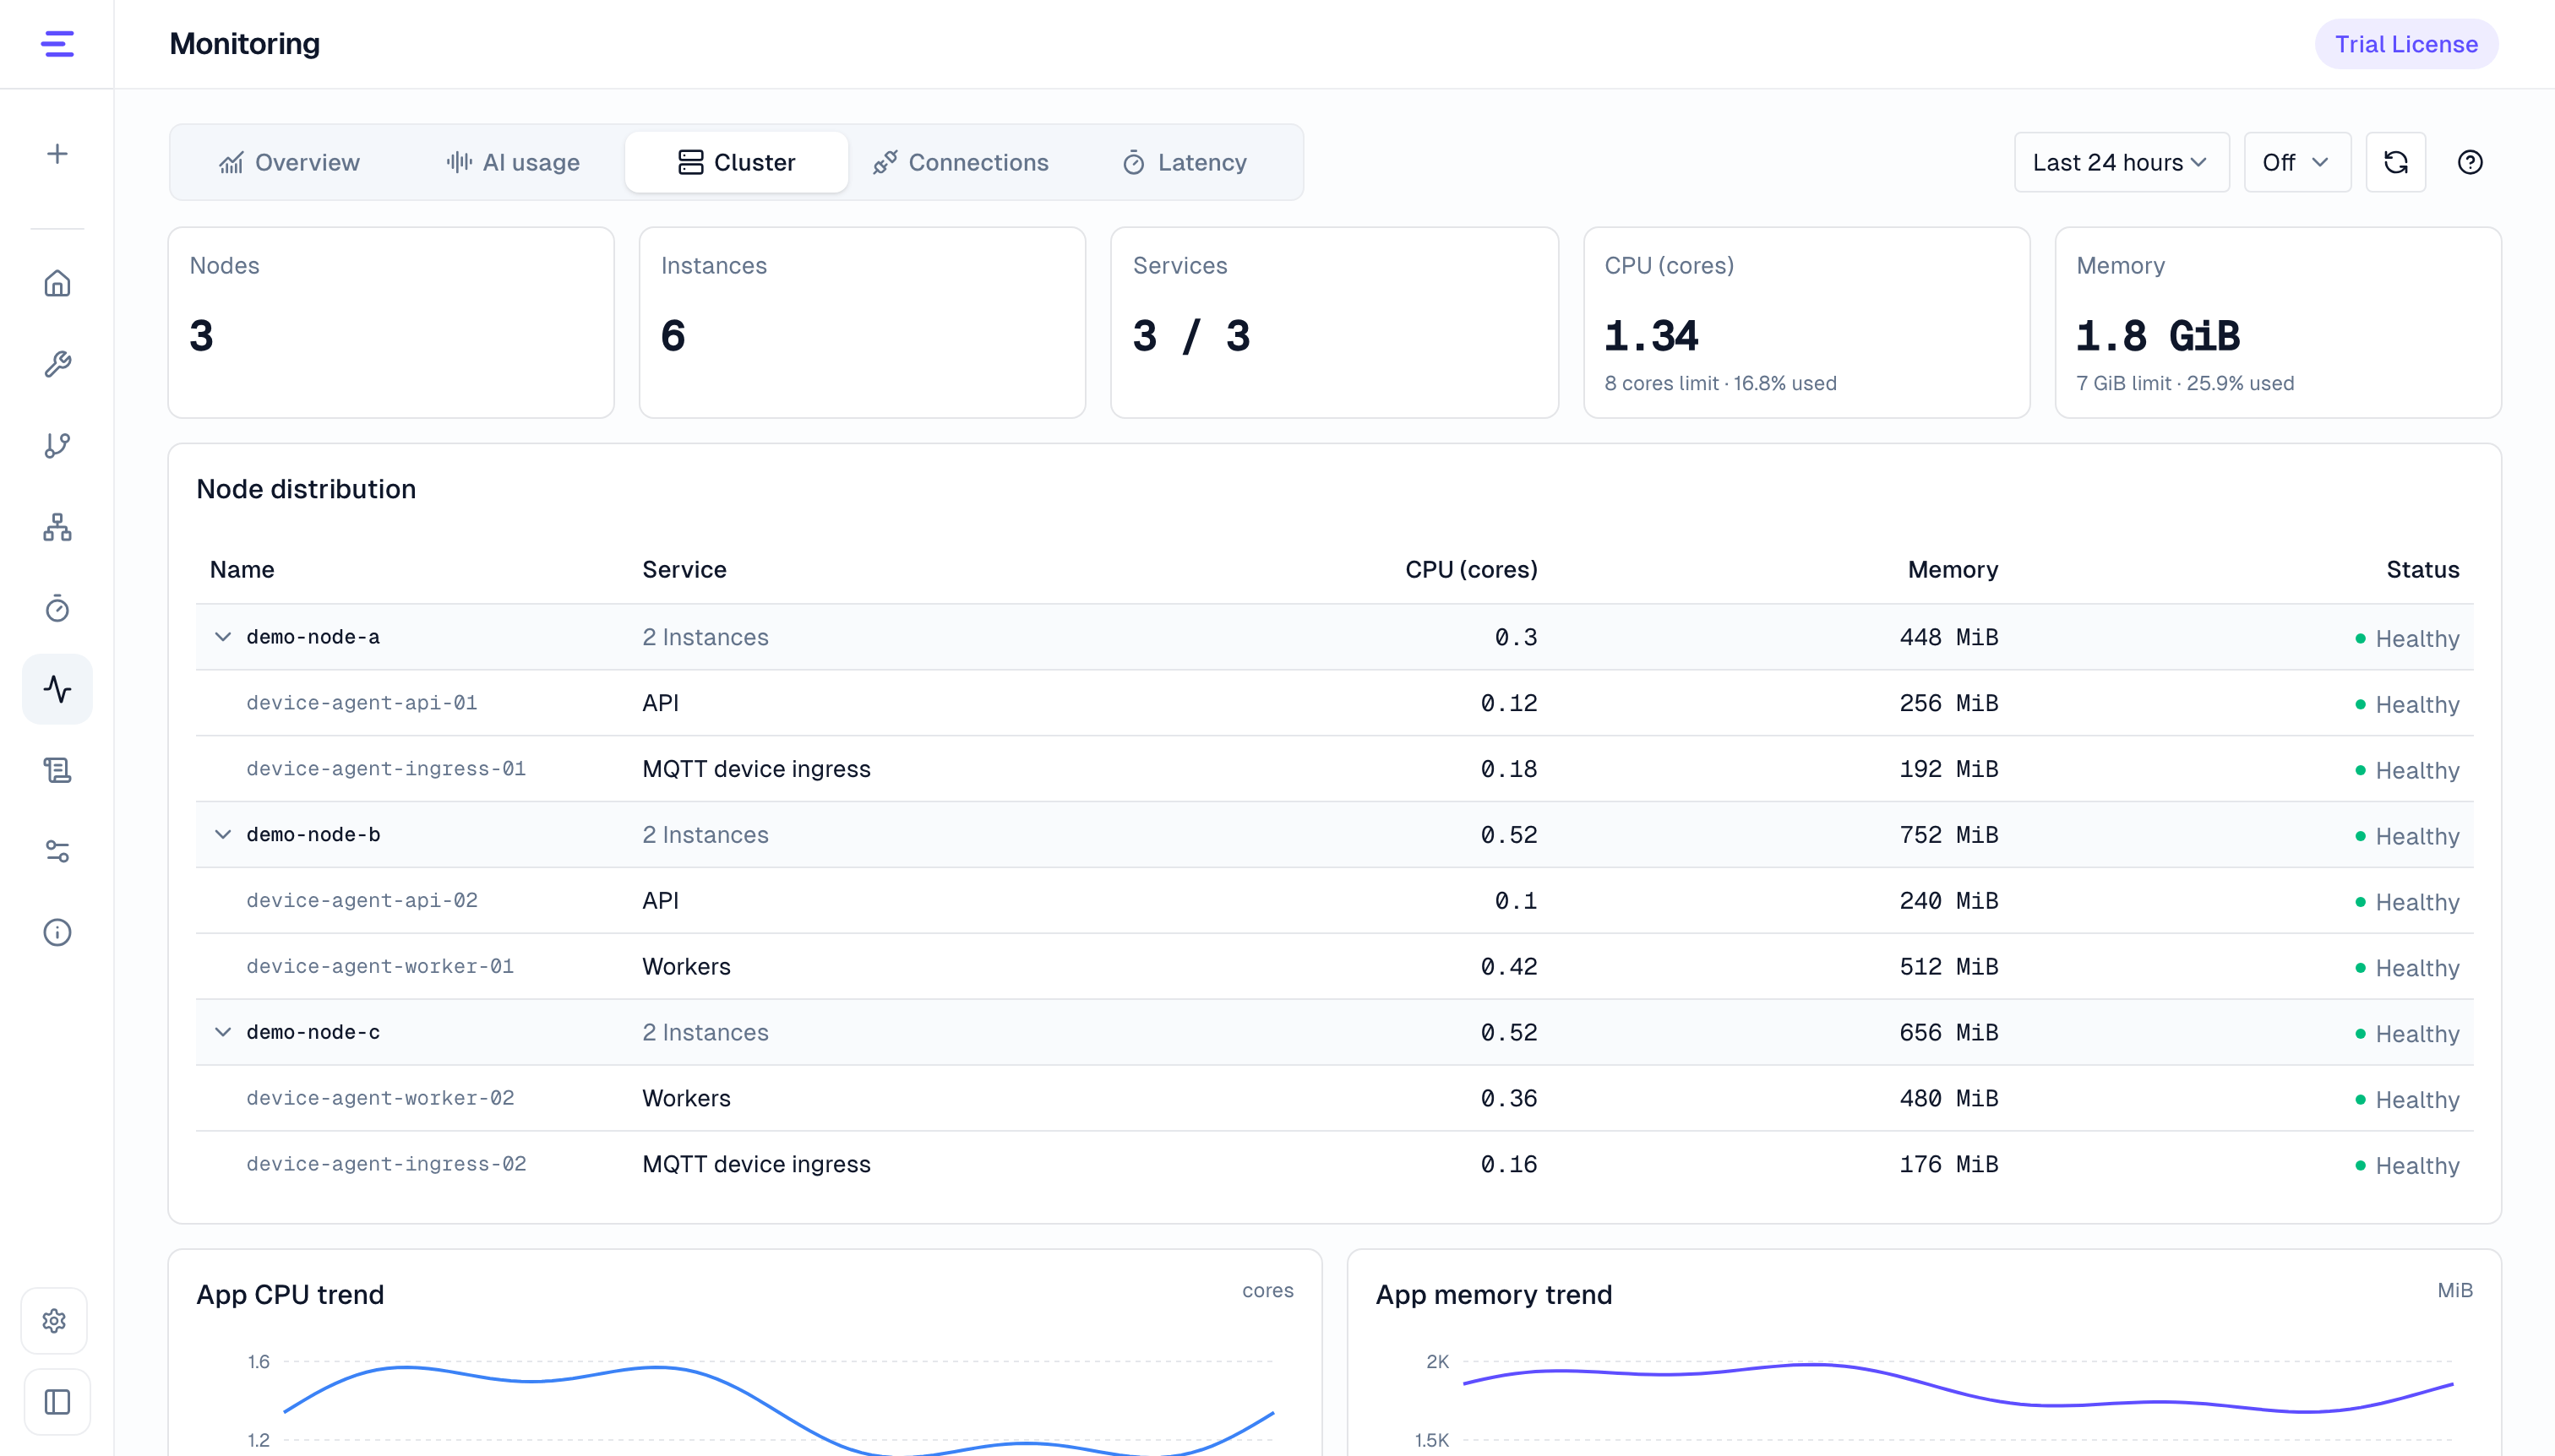Switch to the Overview tab

289,162
